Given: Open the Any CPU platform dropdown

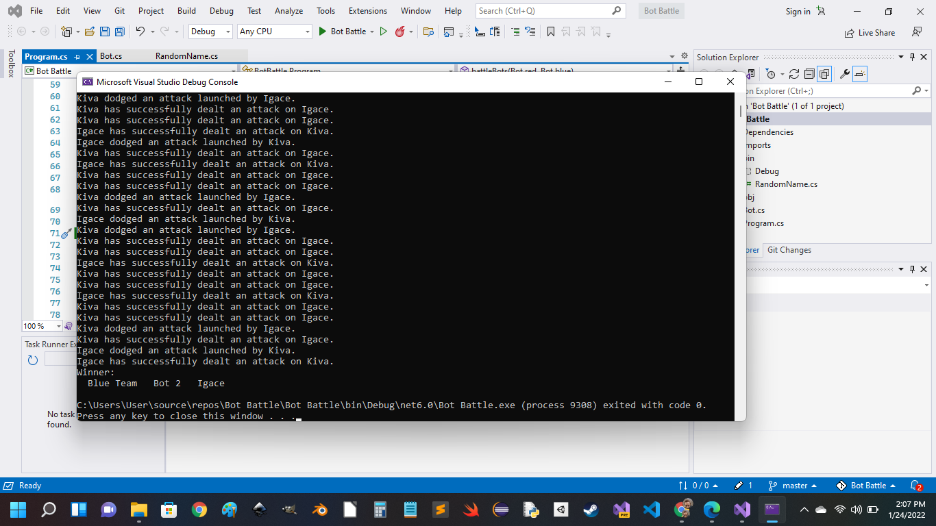Looking at the screenshot, I should point(274,32).
